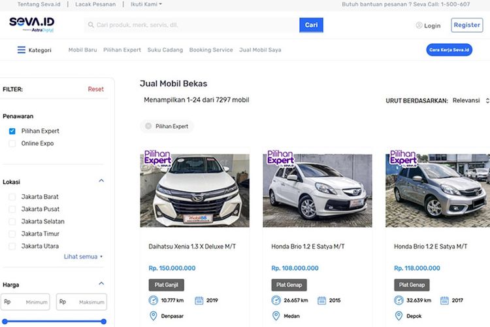Collapse the Harga filter section
This screenshot has height=327, width=490.
(x=101, y=284)
